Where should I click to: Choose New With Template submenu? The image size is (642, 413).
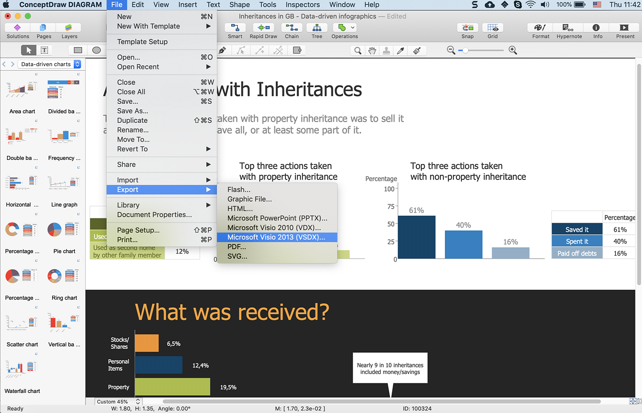(162, 26)
